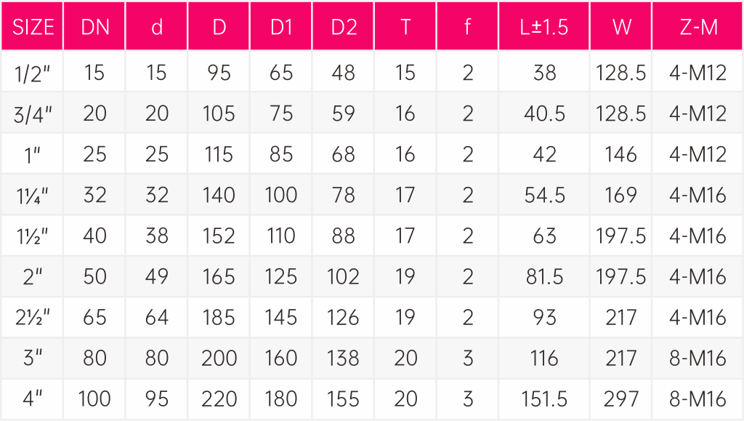744x421 pixels.
Task: Click the 54.5 length value
Action: [543, 195]
